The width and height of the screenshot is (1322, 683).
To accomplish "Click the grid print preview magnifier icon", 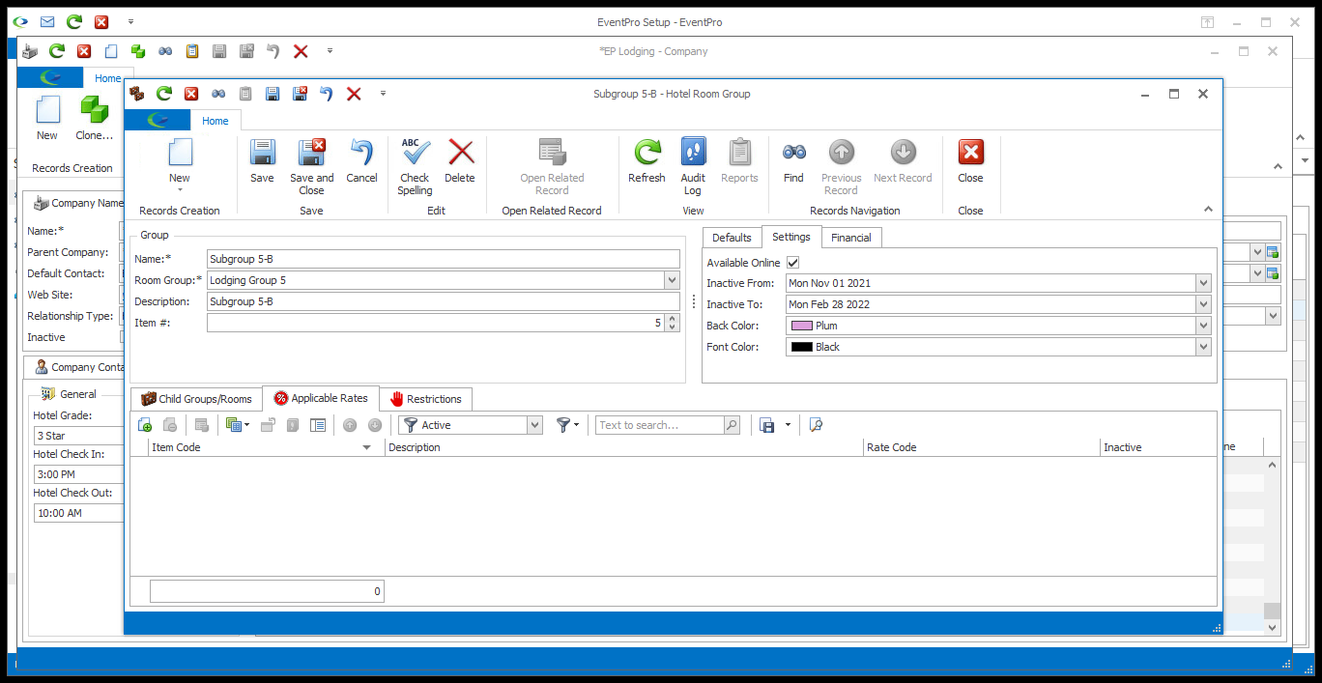I will click(x=816, y=425).
